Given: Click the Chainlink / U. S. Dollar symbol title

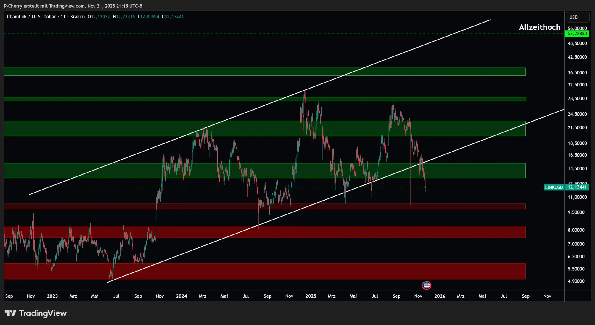Looking at the screenshot, I should click(31, 17).
